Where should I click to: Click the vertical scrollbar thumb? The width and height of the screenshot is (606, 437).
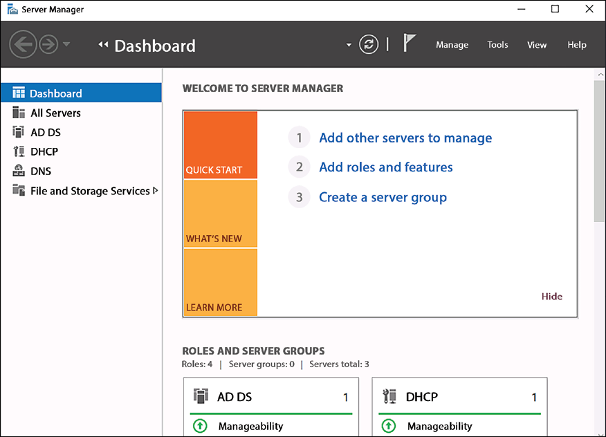coord(600,151)
